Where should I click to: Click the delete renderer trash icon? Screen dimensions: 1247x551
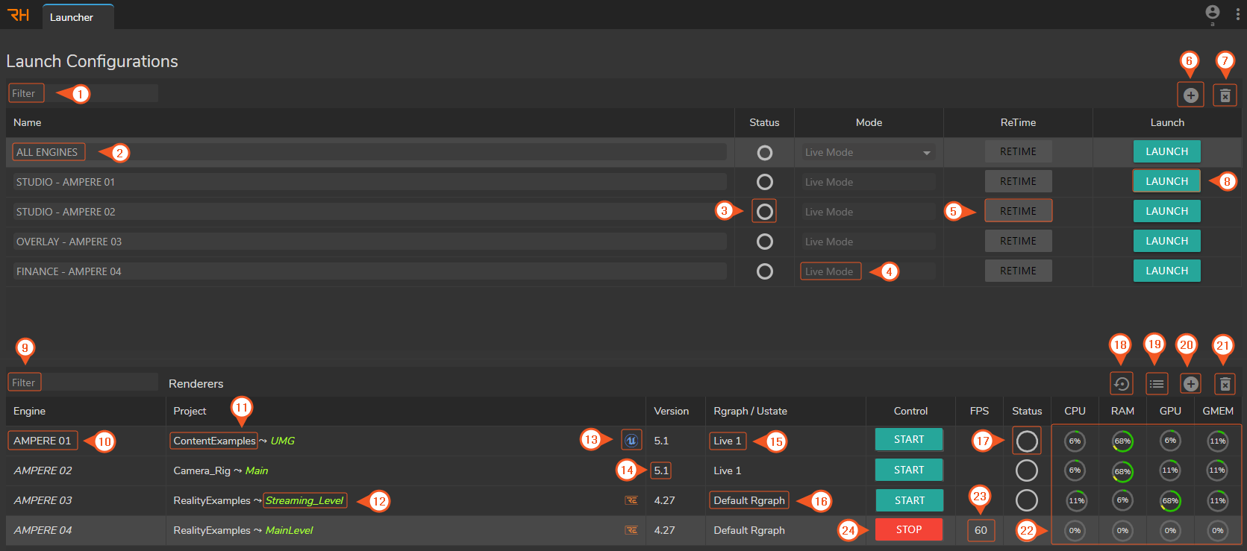tap(1225, 384)
